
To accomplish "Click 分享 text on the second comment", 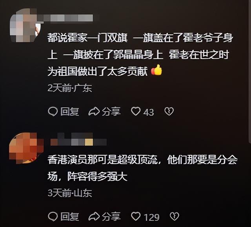I will [x=111, y=216].
